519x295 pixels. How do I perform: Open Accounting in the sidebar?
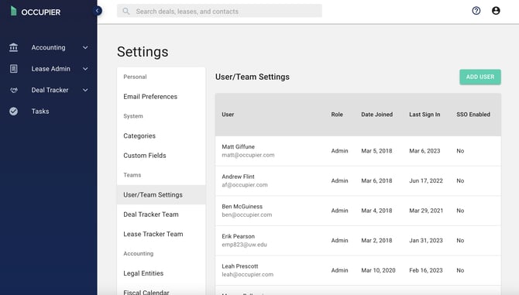(48, 48)
